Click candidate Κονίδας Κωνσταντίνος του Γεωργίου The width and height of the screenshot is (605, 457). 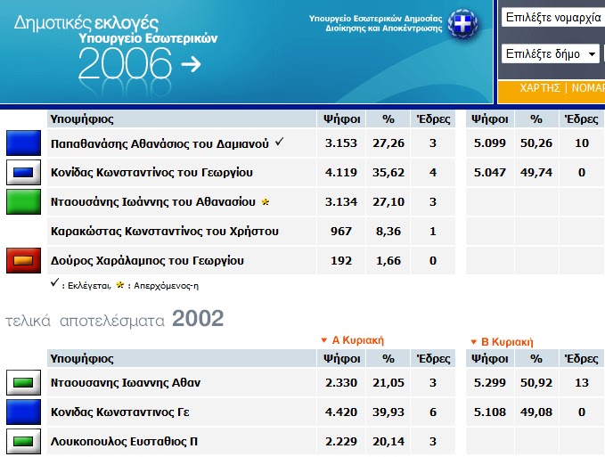pyautogui.click(x=151, y=173)
